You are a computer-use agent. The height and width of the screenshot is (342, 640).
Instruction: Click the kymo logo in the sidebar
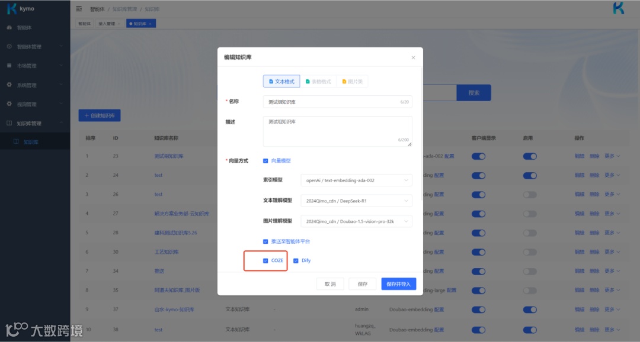click(23, 9)
